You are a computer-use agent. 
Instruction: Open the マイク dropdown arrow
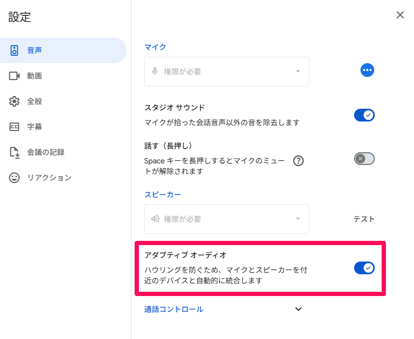(x=298, y=71)
